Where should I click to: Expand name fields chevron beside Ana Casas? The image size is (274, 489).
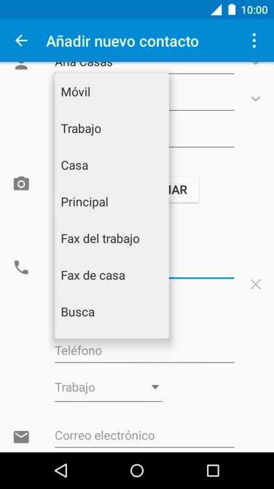click(256, 63)
